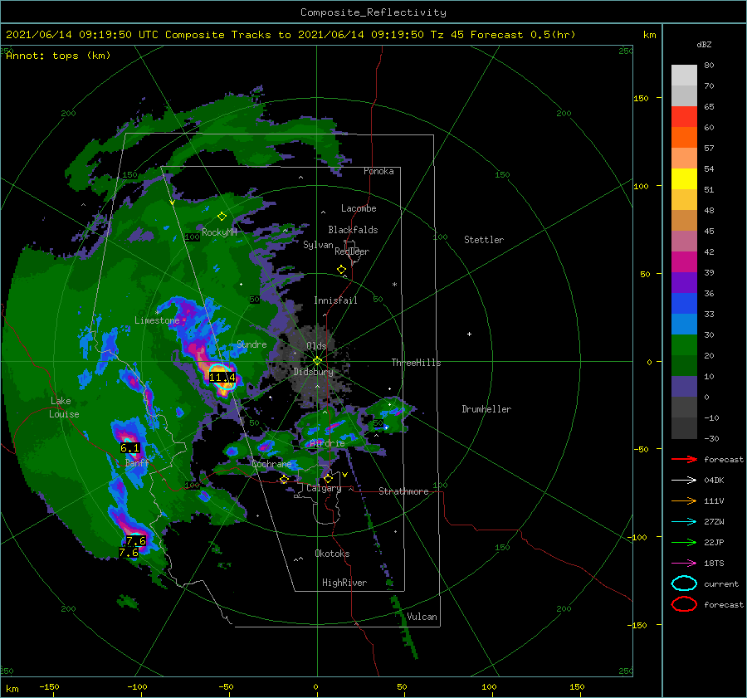Click the magenta 18TS arrow icon

pyautogui.click(x=684, y=564)
